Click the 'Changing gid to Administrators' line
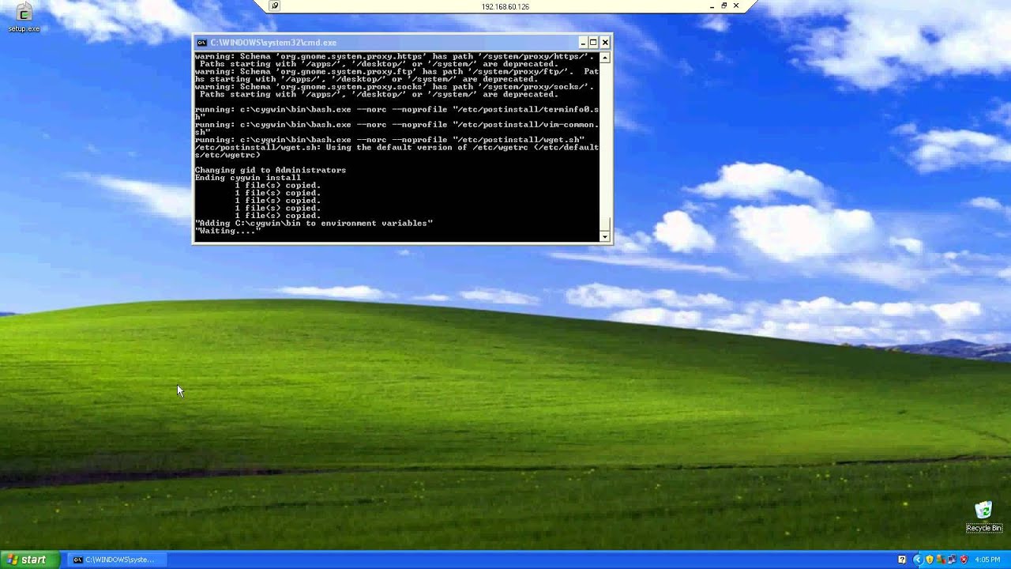The image size is (1011, 569). [x=270, y=170]
